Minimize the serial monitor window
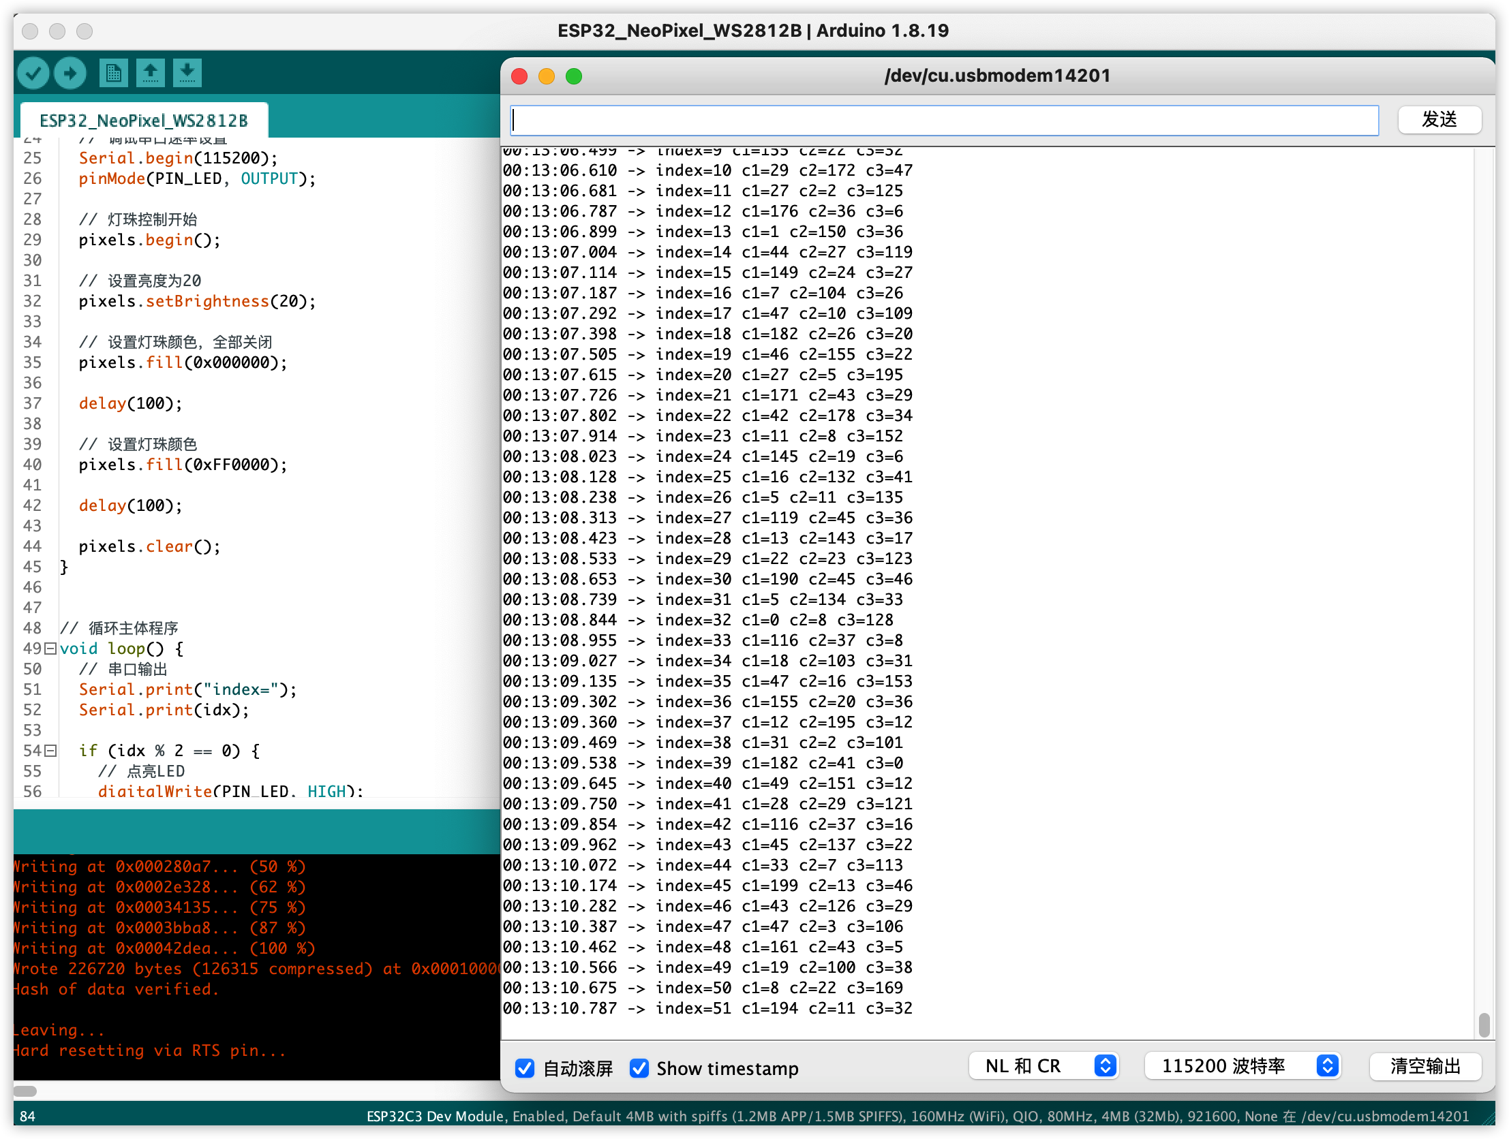Image resolution: width=1509 pixels, height=1139 pixels. pyautogui.click(x=547, y=76)
